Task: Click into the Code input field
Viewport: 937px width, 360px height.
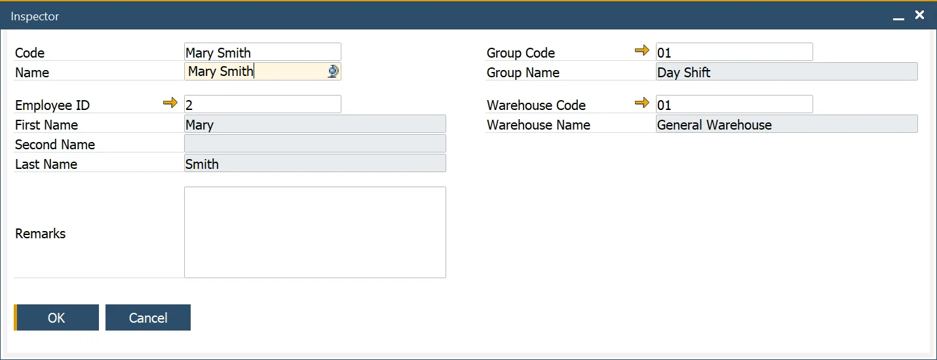Action: coord(262,52)
